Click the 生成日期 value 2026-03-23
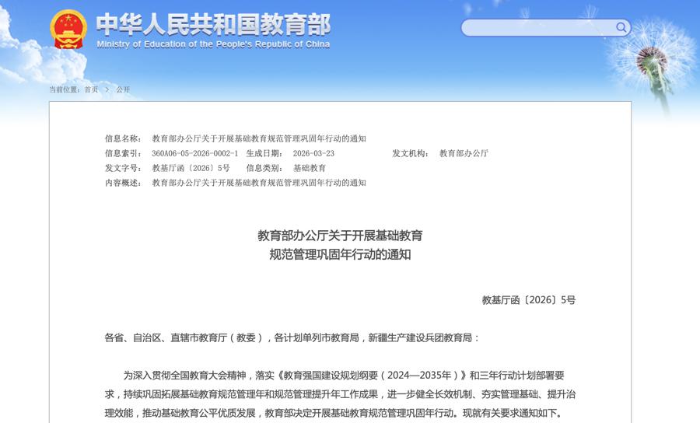 (313, 153)
